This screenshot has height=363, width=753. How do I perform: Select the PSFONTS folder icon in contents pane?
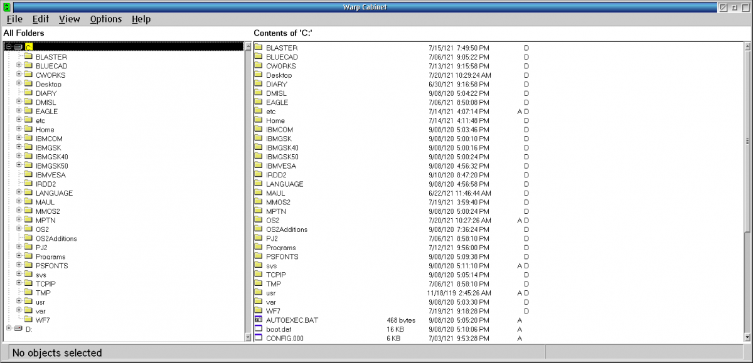pos(259,256)
